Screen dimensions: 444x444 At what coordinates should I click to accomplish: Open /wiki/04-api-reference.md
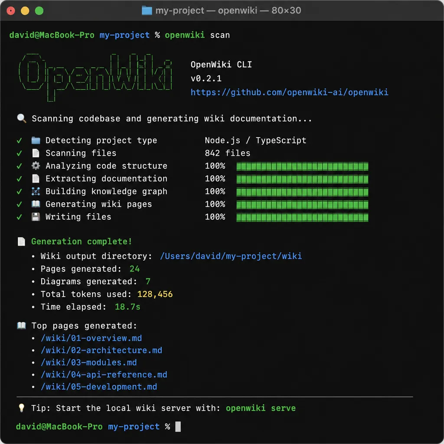104,375
